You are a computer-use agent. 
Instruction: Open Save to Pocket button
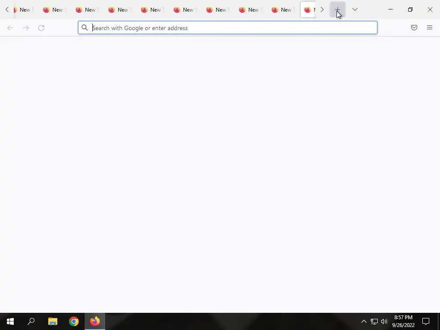pyautogui.click(x=414, y=27)
